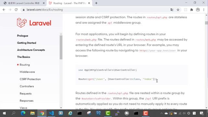Click the use App\Http\Controllers code line
This screenshot has width=208, height=117.
click(x=108, y=70)
